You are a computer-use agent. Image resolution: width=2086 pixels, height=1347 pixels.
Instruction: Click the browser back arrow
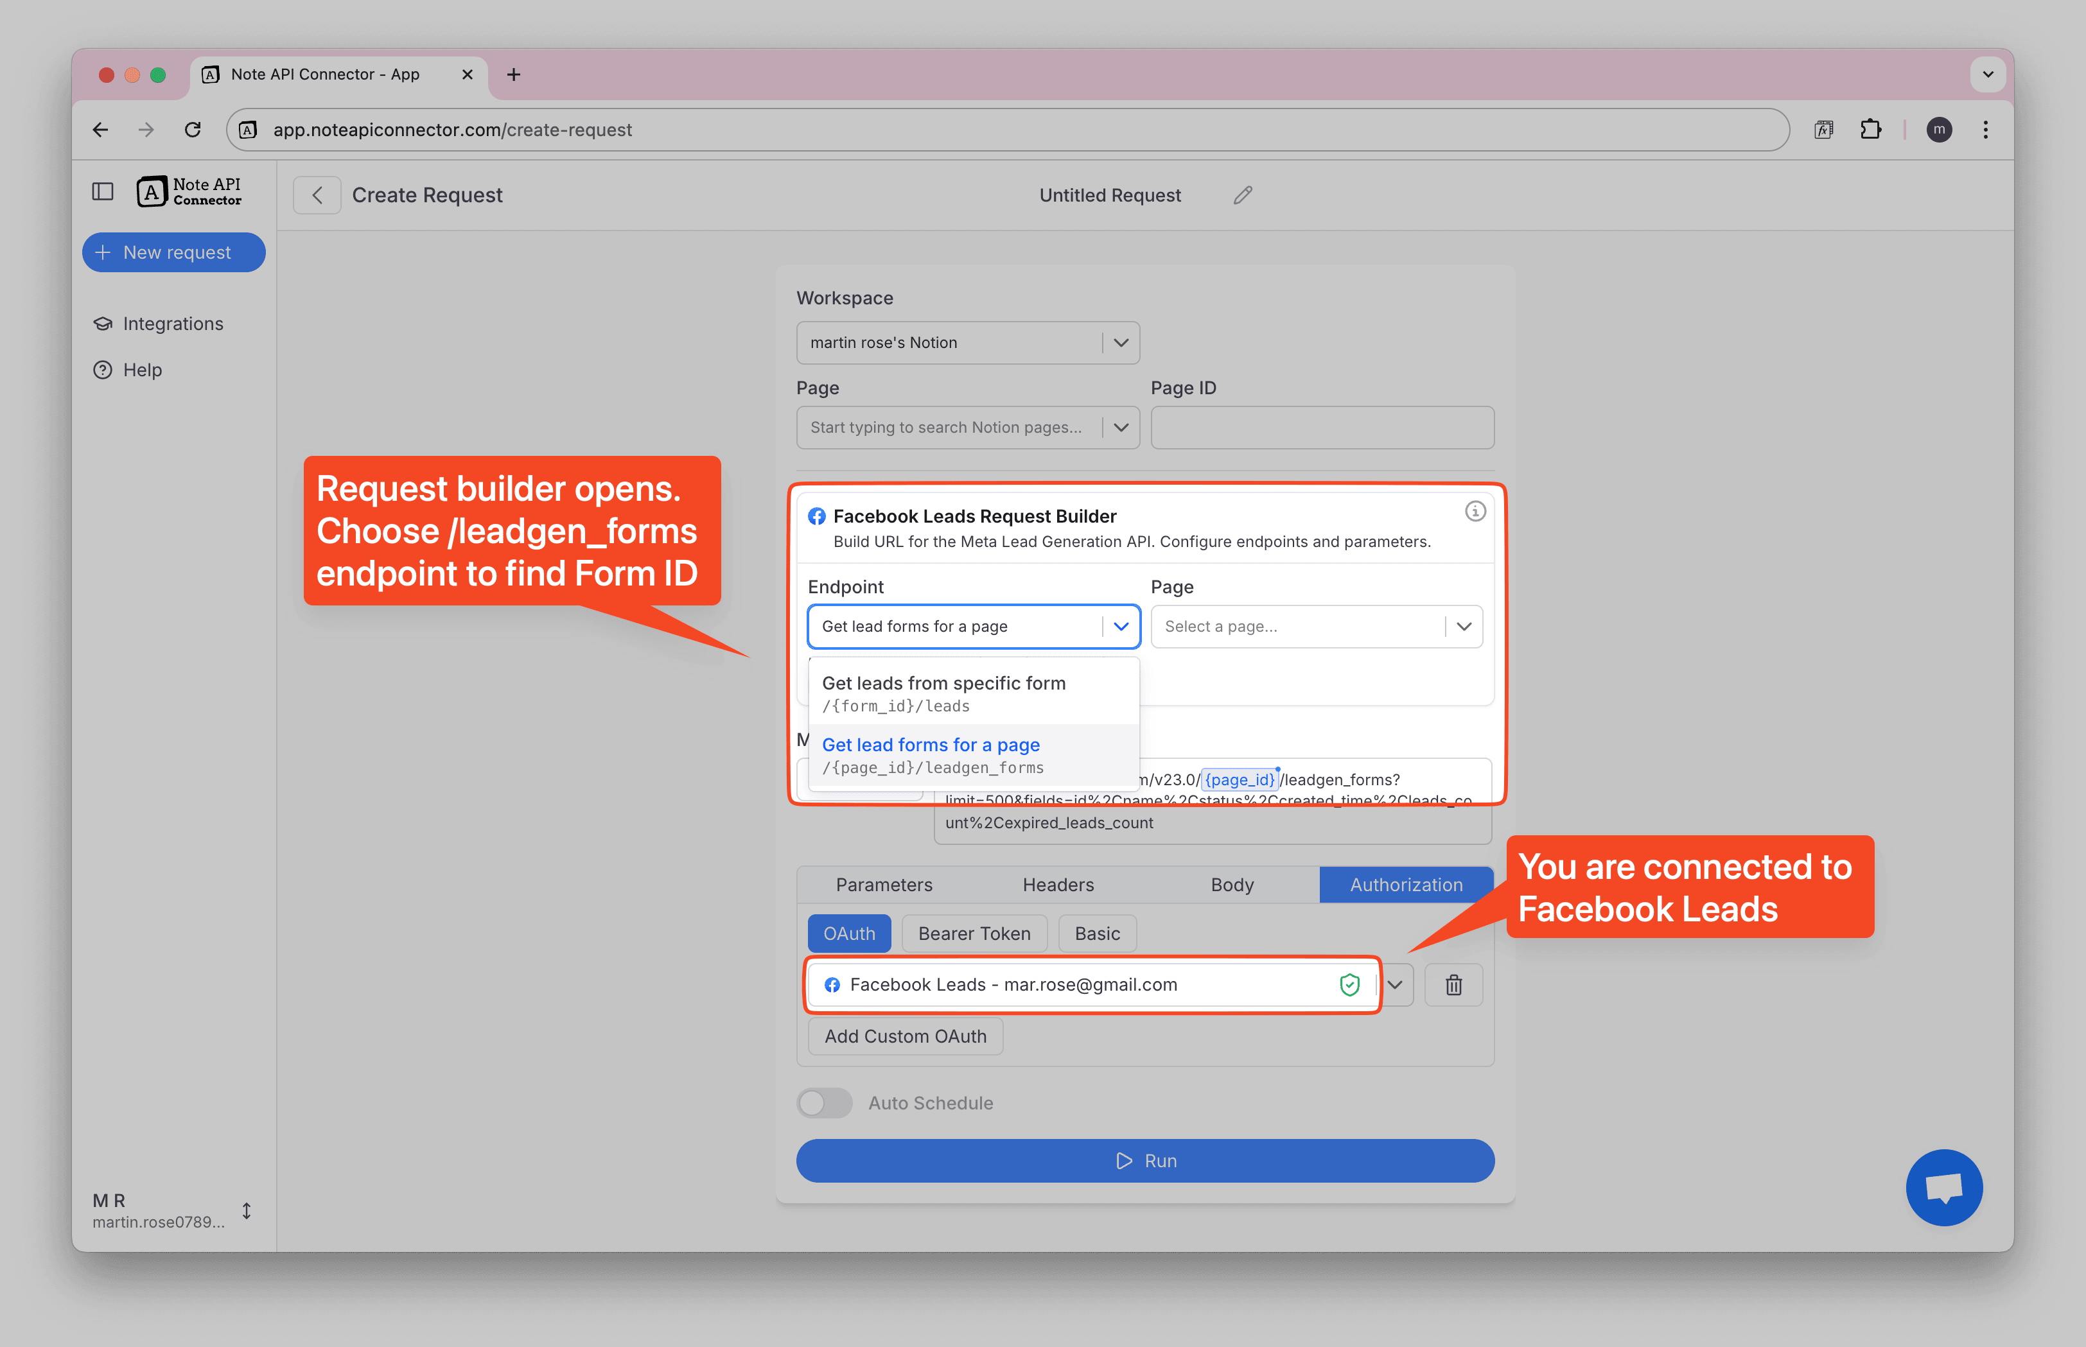click(x=101, y=130)
